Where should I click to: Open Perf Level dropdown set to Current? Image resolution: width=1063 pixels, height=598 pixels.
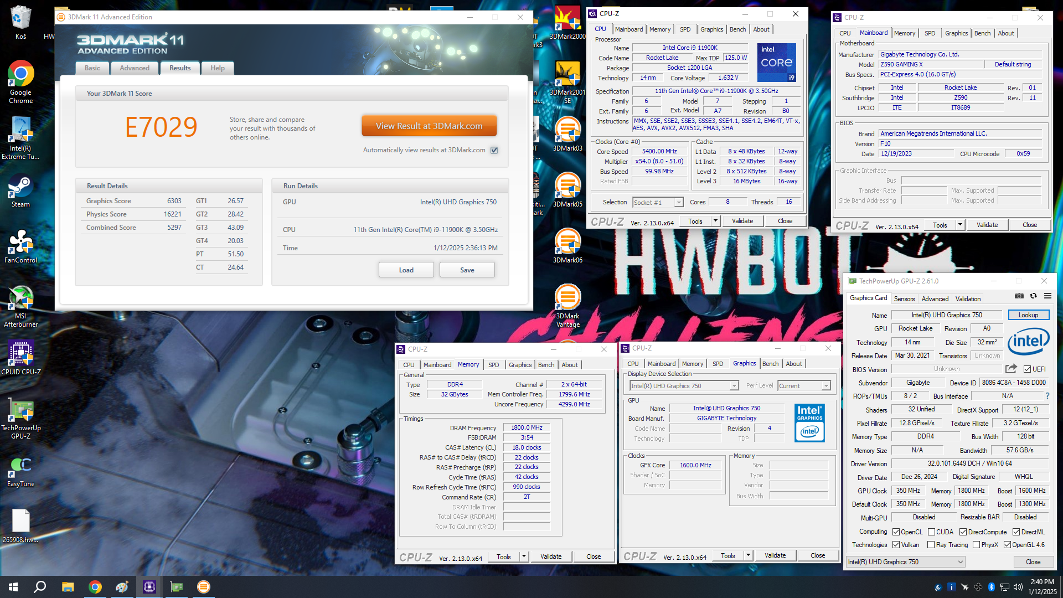point(804,386)
